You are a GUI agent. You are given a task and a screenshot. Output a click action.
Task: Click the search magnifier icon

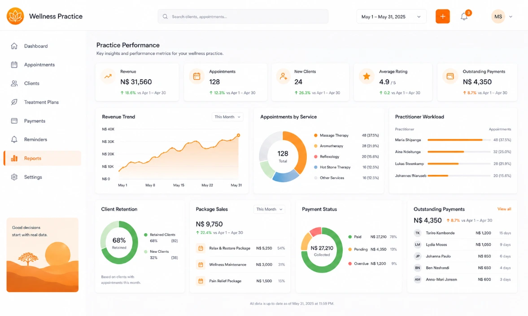pyautogui.click(x=165, y=17)
